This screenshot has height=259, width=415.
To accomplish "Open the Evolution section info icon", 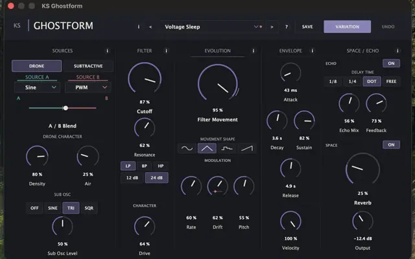I will (254, 51).
